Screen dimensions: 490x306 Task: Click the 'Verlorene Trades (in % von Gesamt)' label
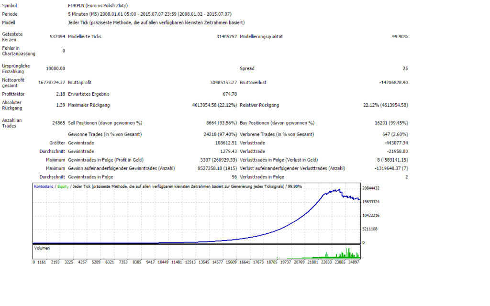(x=277, y=134)
